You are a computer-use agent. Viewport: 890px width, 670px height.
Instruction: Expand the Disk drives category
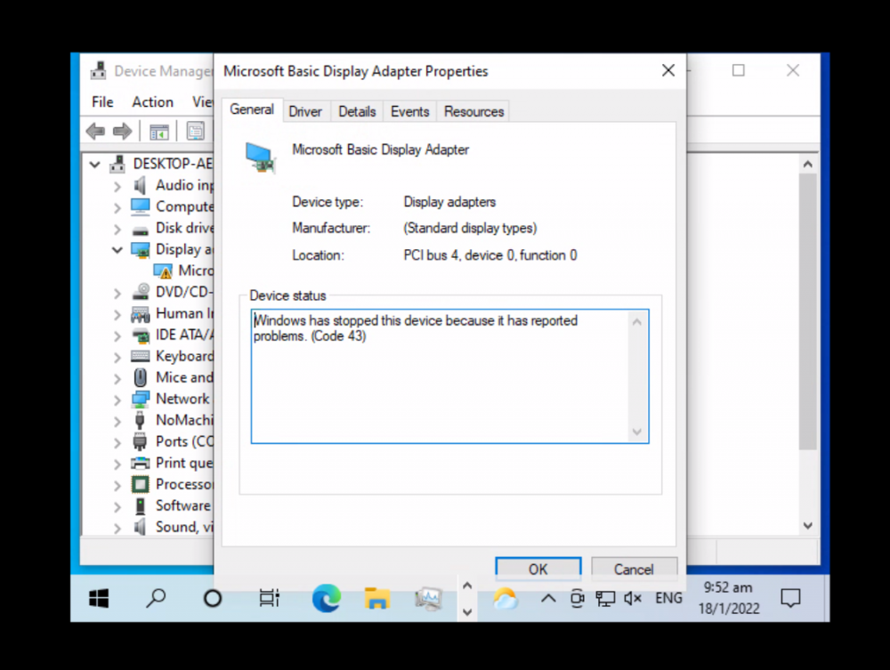coord(117,230)
